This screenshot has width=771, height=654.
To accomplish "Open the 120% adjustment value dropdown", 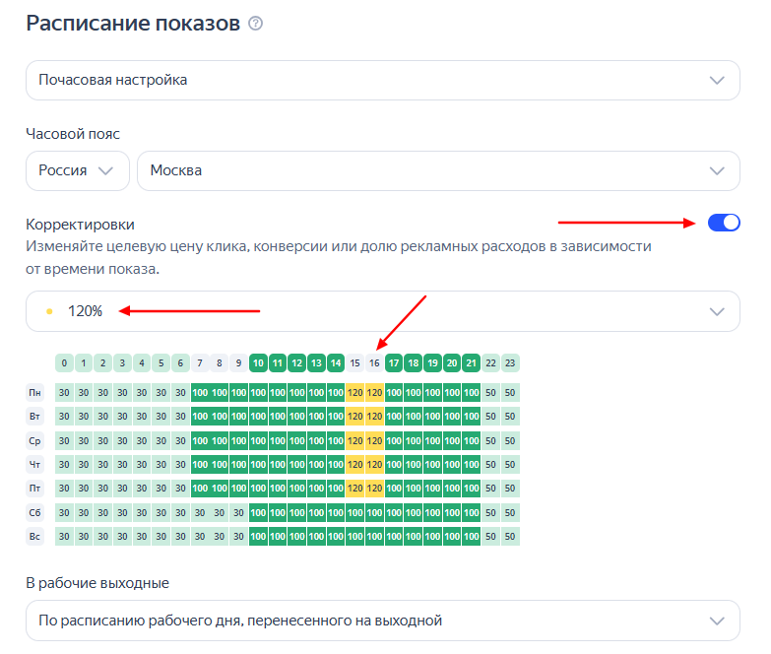I will pyautogui.click(x=382, y=311).
